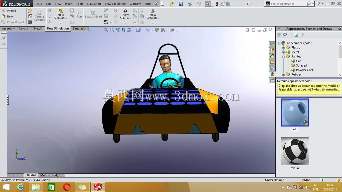Select the texture checkered sphere thumbnail
The height and width of the screenshot is (192, 342).
pyautogui.click(x=295, y=151)
